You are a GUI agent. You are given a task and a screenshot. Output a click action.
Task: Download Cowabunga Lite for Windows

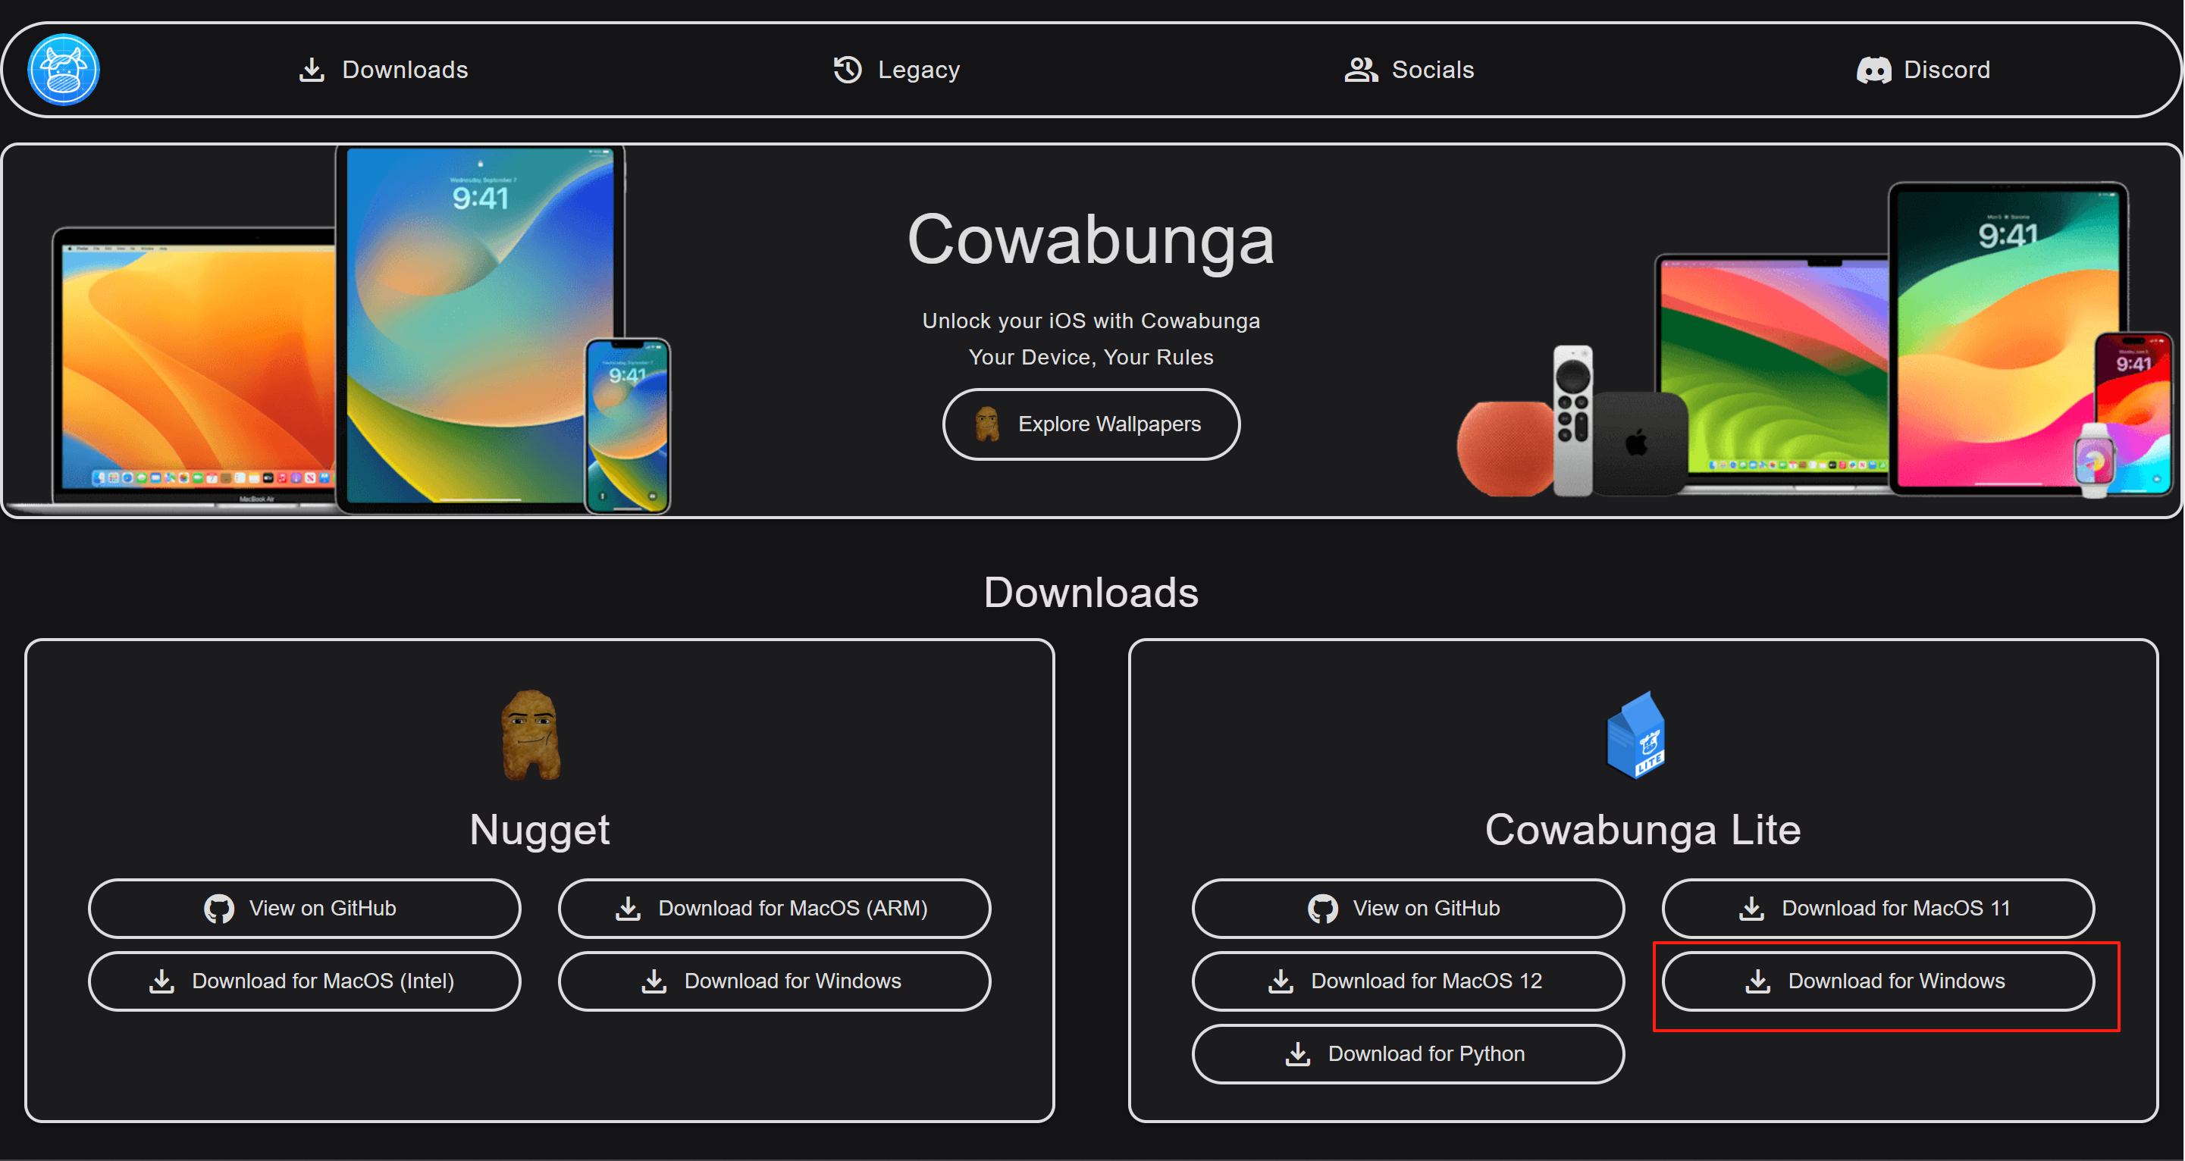click(1878, 981)
